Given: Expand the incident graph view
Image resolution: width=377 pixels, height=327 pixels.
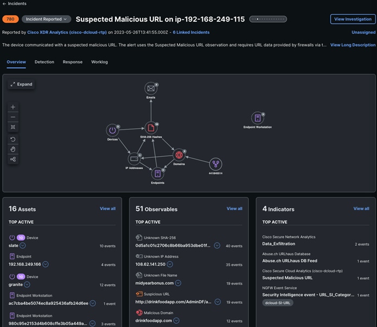Looking at the screenshot, I should (x=21, y=84).
